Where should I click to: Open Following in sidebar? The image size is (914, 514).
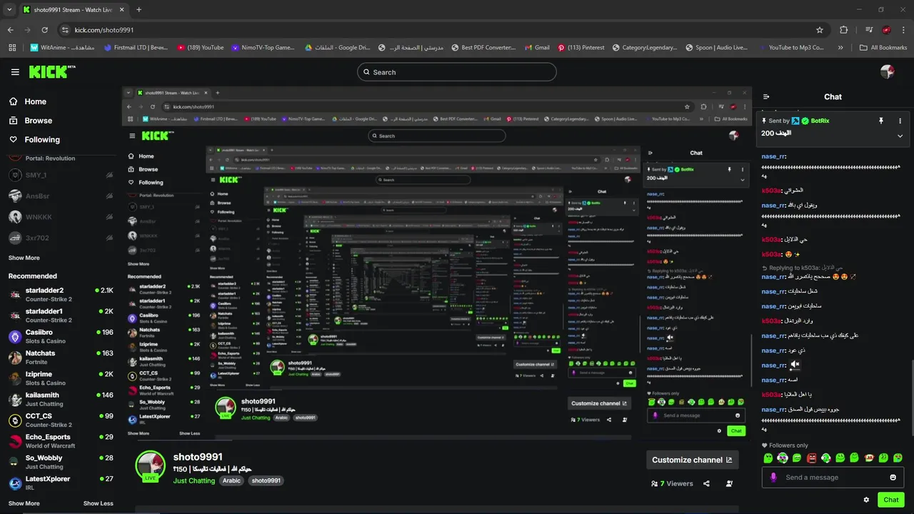(34, 140)
